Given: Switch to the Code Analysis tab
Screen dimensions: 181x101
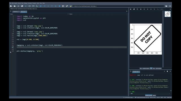Looking at the screenshot, I should point(158,68).
